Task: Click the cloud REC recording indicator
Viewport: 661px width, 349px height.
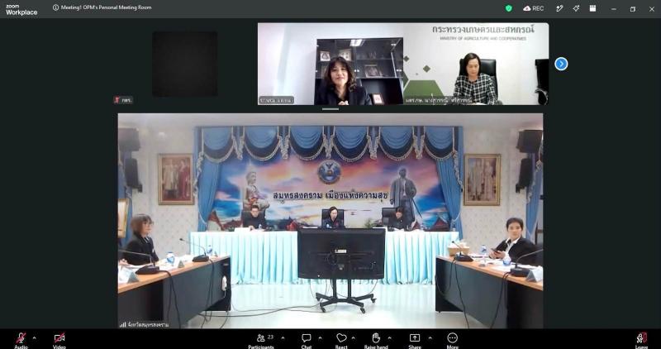Action: click(x=533, y=8)
